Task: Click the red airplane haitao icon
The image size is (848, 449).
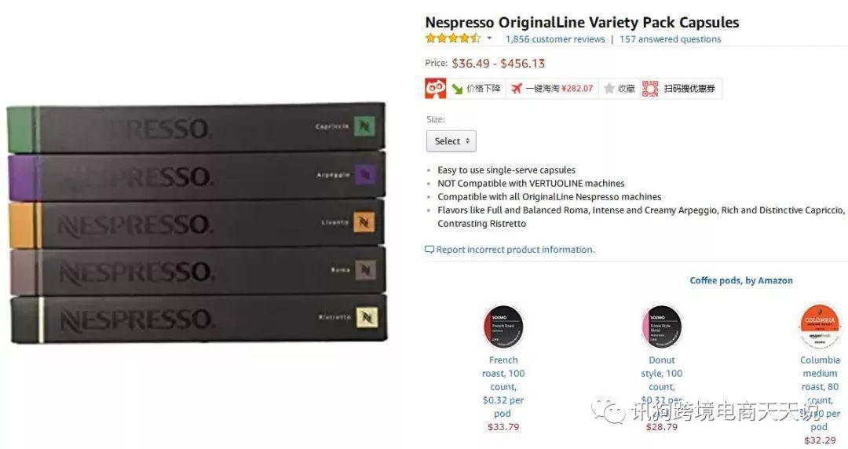Action: tap(517, 88)
